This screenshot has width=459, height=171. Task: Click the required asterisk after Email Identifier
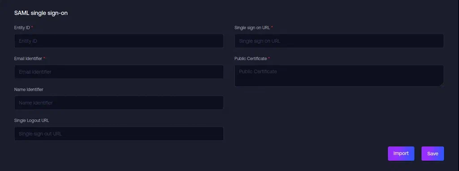click(44, 58)
